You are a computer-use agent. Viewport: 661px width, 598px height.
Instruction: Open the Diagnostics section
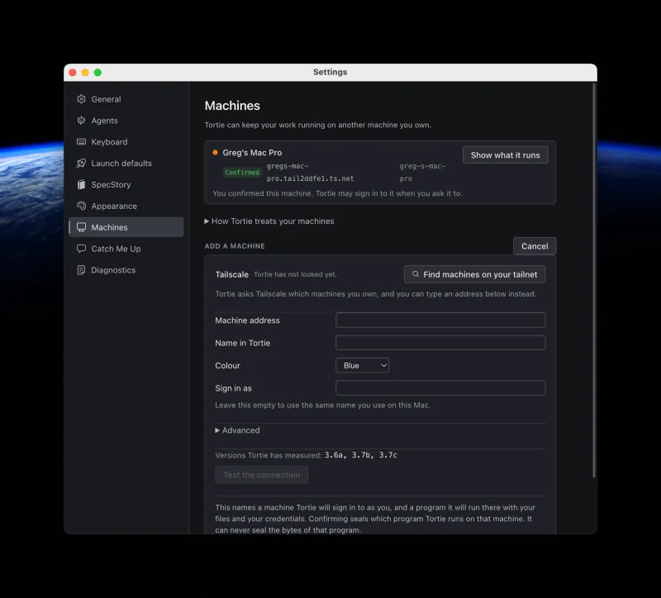[126, 270]
